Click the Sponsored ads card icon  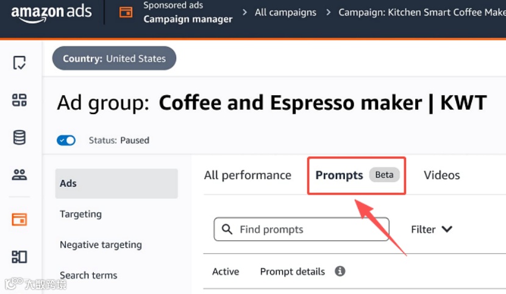(x=126, y=12)
